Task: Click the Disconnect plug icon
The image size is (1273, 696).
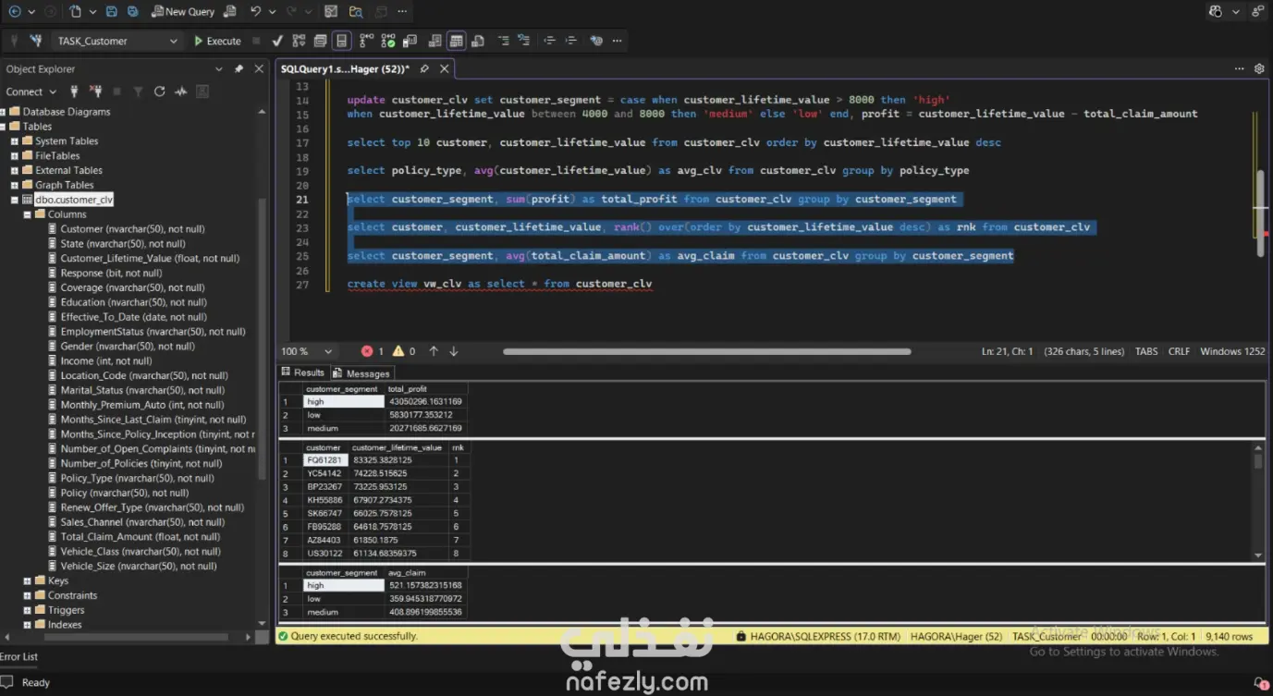Action: click(x=95, y=92)
